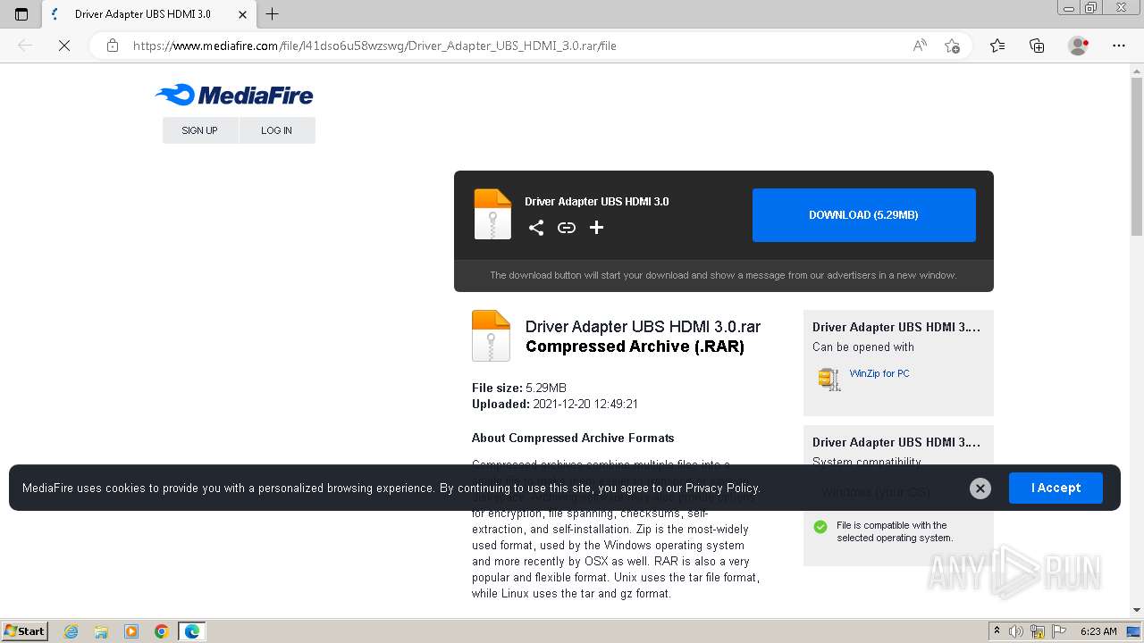
Task: Click the green compatibility check icon
Action: pyautogui.click(x=820, y=527)
